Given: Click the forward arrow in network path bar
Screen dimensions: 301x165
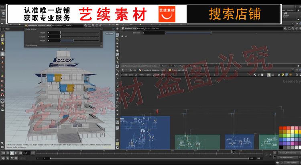Looking at the screenshot, I should [127, 70].
